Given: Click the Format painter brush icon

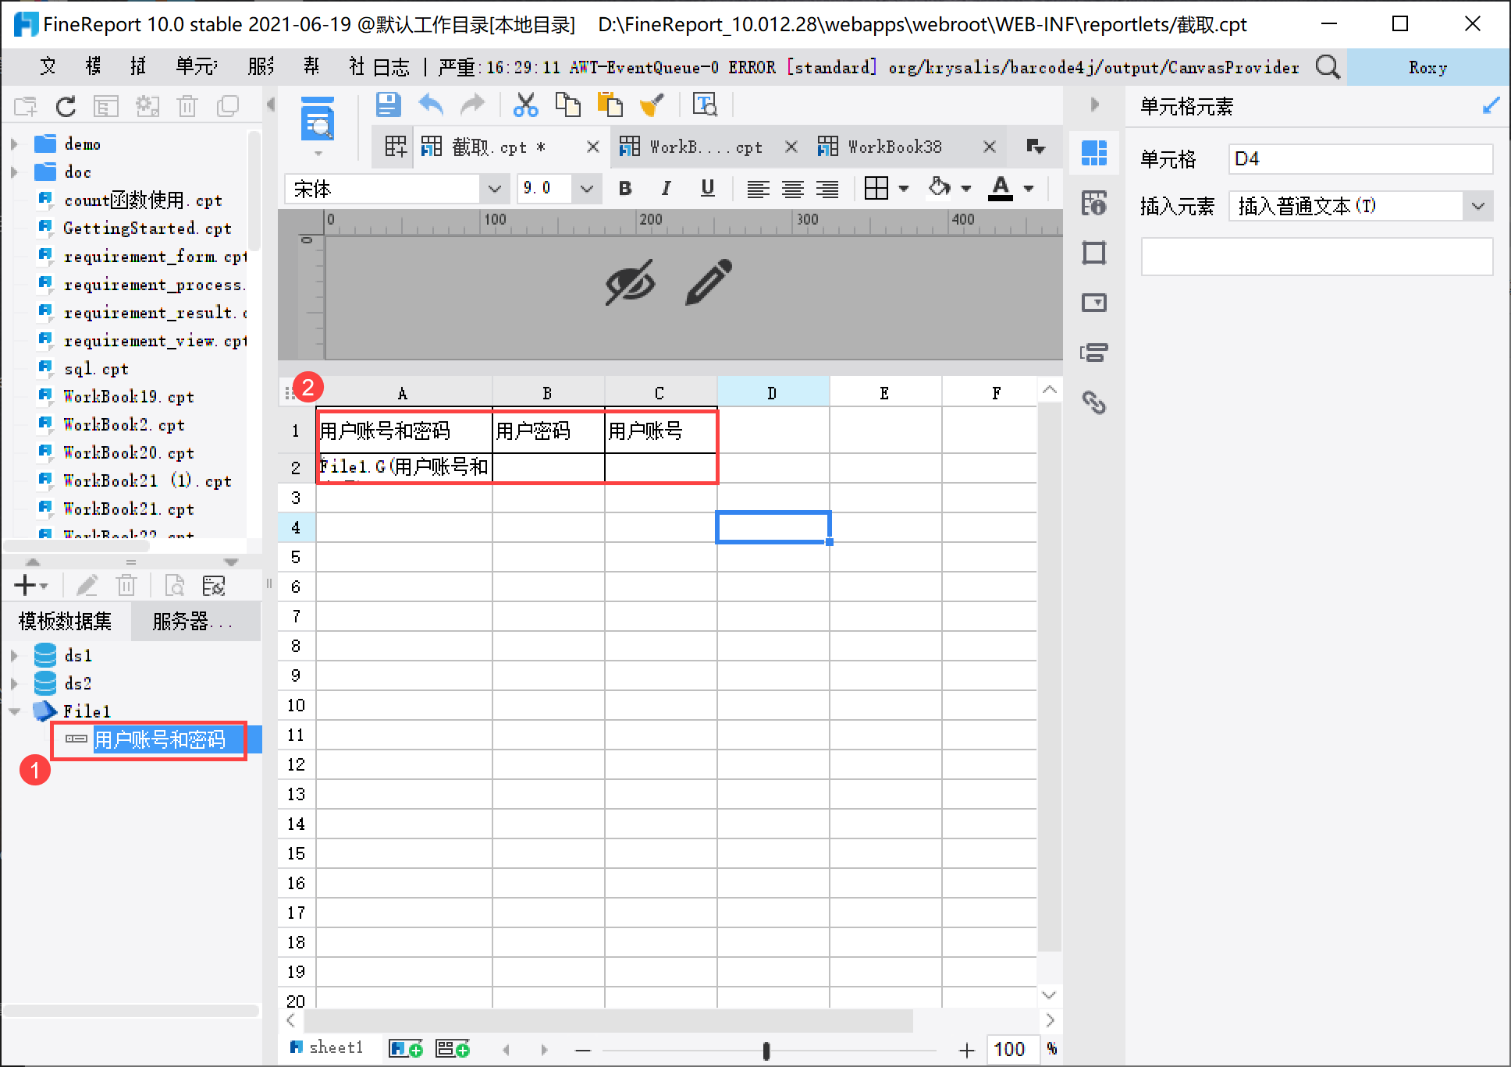Looking at the screenshot, I should coord(651,105).
